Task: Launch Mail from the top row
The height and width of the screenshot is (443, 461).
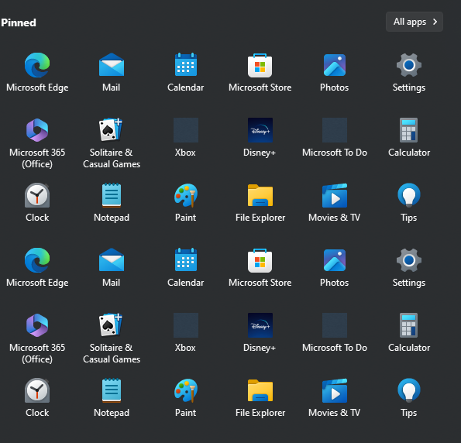Action: click(112, 65)
